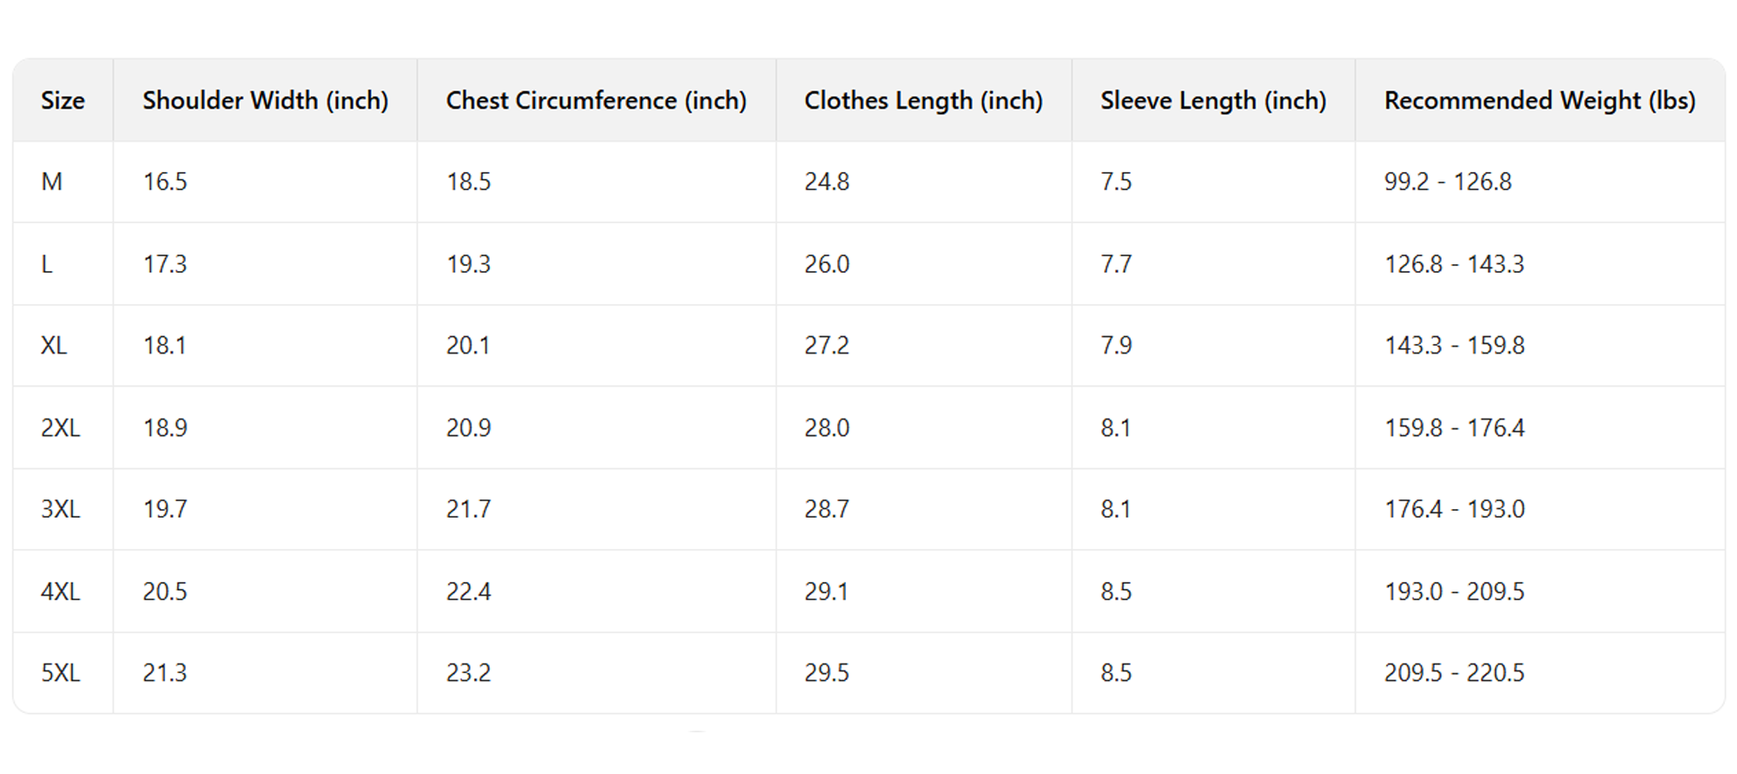Click the L size row label

pyautogui.click(x=47, y=264)
